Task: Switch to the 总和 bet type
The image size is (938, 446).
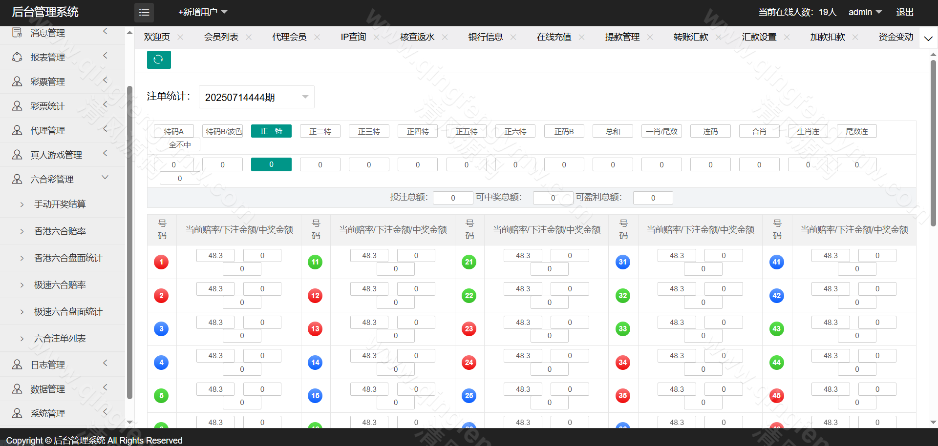Action: (x=613, y=131)
